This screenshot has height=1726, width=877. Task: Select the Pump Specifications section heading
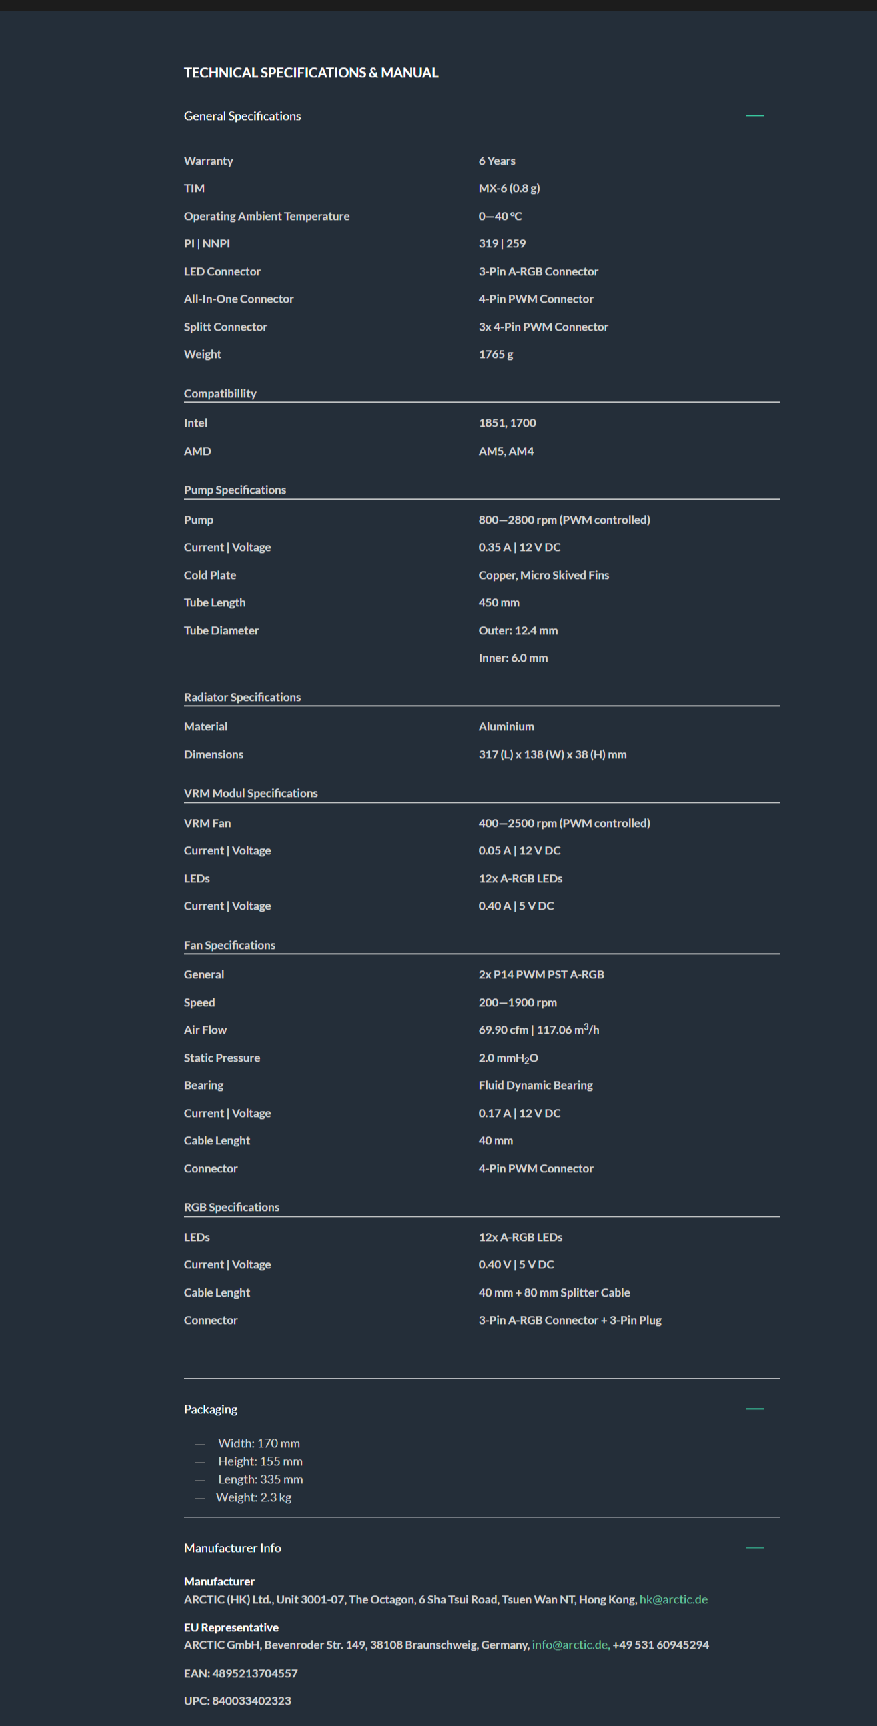(x=235, y=490)
